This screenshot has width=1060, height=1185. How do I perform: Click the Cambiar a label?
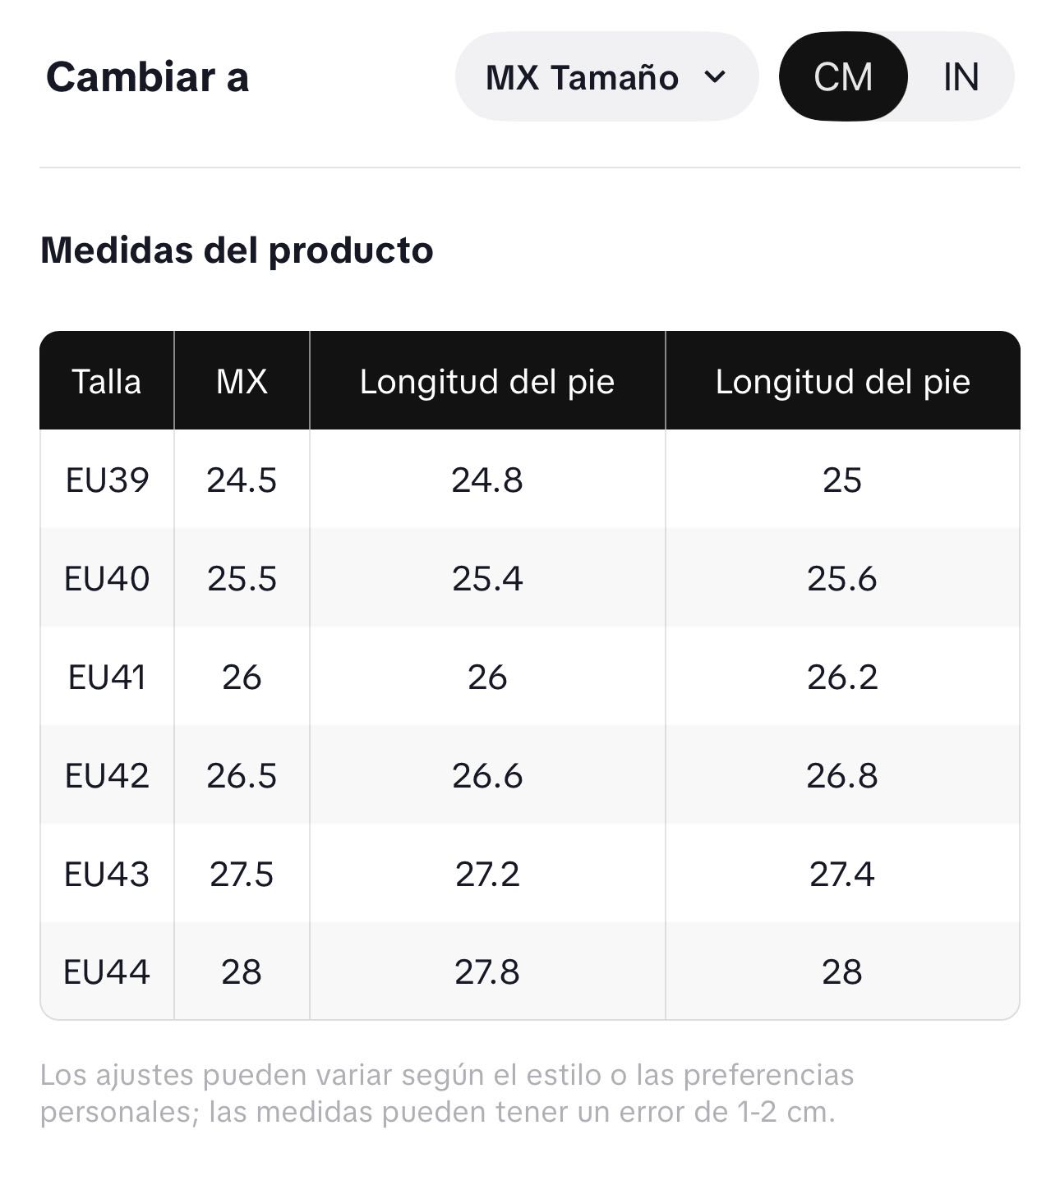click(x=147, y=77)
